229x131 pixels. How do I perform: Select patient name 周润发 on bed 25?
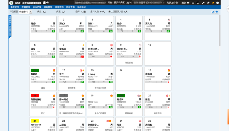point(149,125)
